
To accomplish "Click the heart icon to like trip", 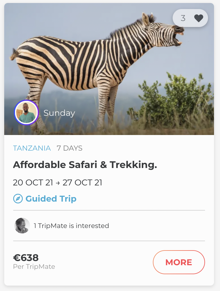I will click(198, 18).
